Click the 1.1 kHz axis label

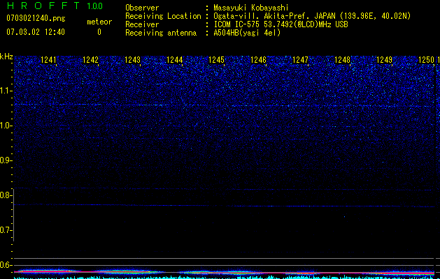(6, 91)
